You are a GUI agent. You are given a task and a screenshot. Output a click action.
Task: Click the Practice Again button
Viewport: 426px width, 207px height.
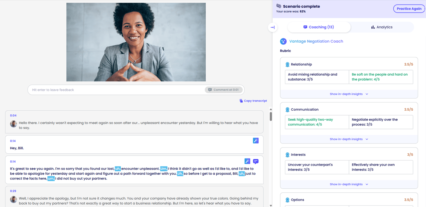pyautogui.click(x=409, y=9)
